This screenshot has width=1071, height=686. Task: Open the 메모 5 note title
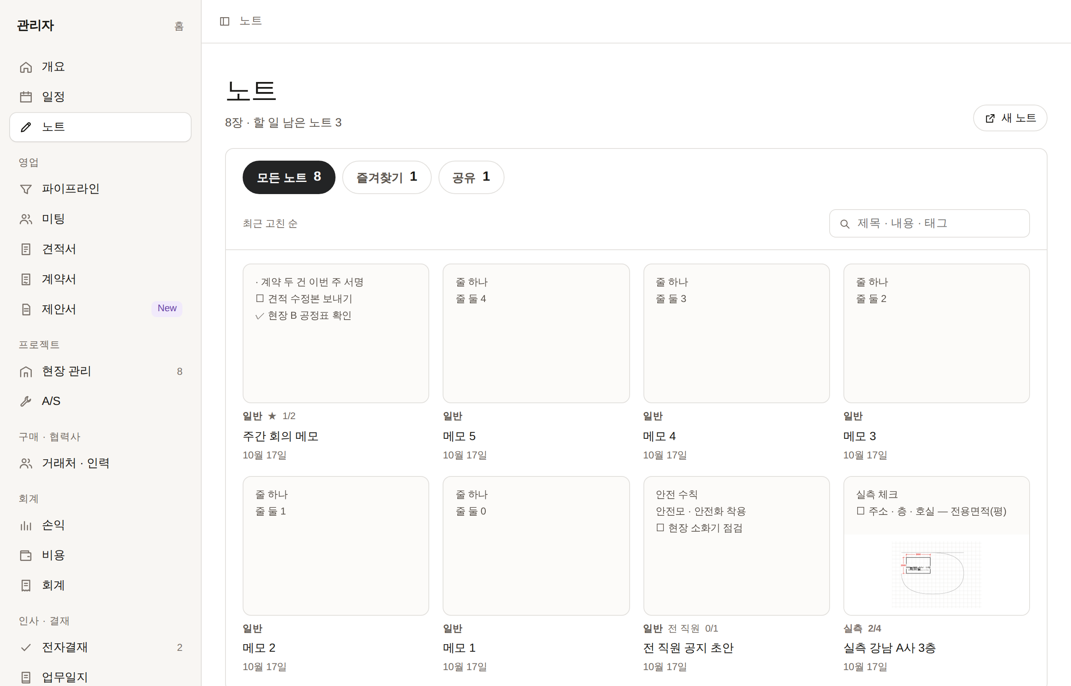pyautogui.click(x=459, y=437)
